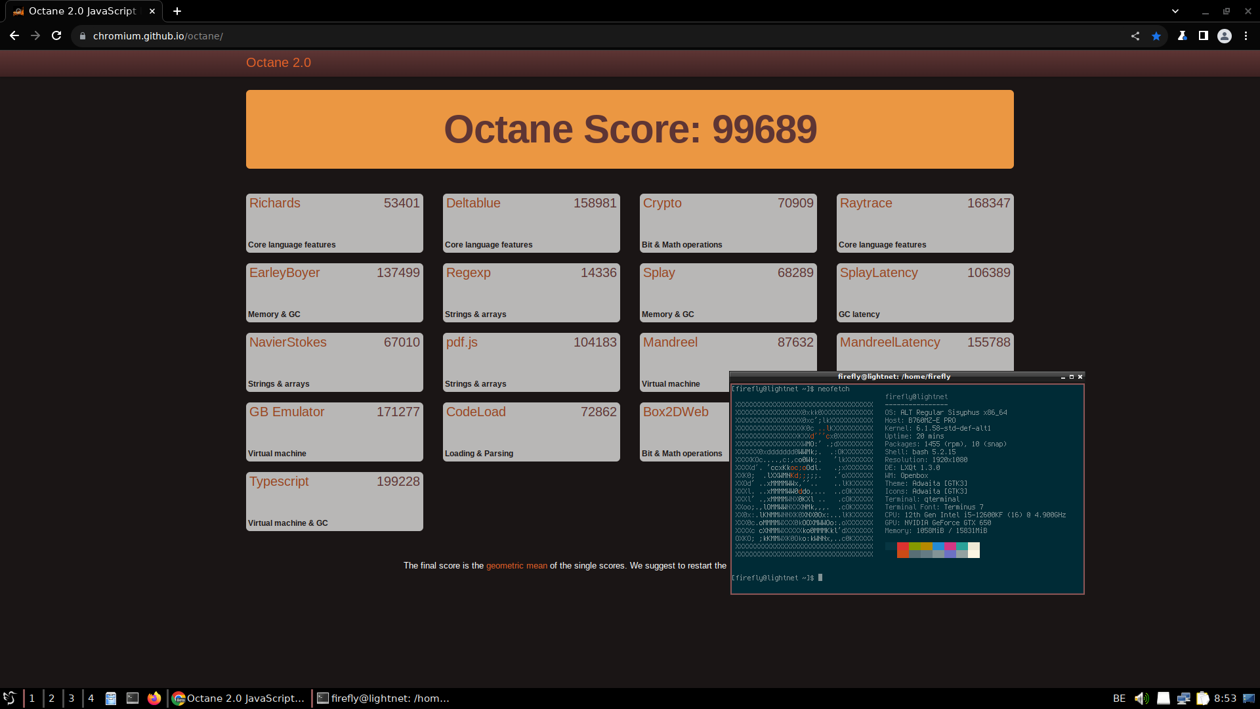Screen dimensions: 1260x709
Task: Open the MandreelLatency benchmark link
Action: [890, 343]
